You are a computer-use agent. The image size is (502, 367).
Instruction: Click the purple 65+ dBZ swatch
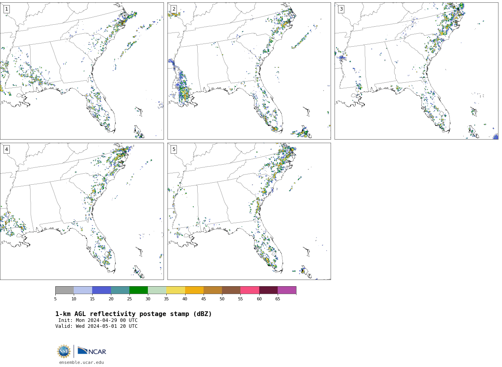[x=287, y=290]
